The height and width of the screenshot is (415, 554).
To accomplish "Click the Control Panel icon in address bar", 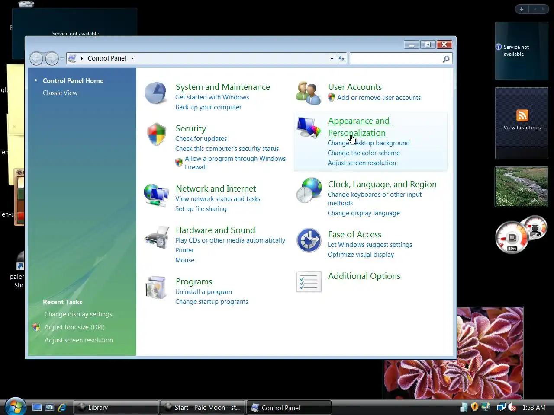I will (73, 58).
